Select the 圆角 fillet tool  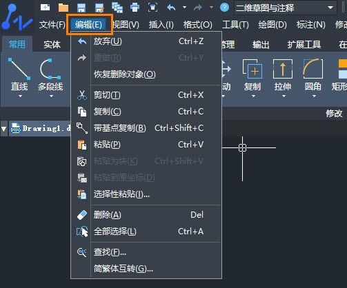(x=313, y=74)
